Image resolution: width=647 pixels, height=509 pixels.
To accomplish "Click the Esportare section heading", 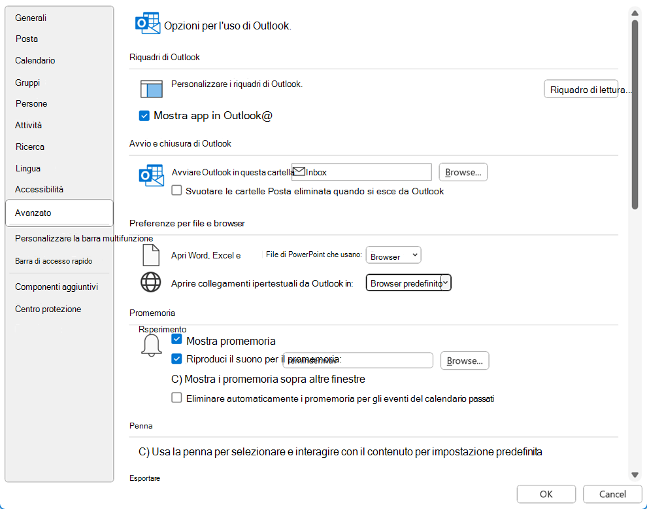I will coord(145,478).
